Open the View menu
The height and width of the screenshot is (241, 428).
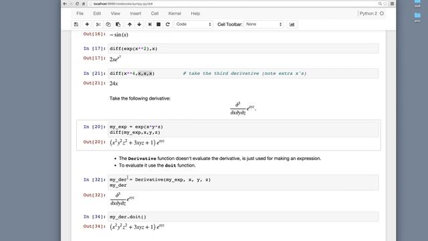tap(115, 13)
